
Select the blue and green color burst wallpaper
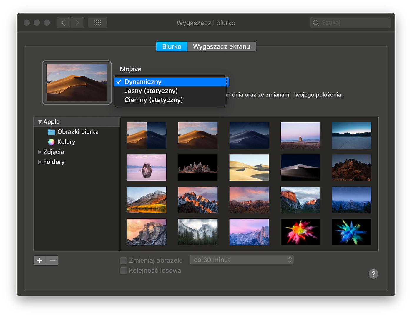pyautogui.click(x=351, y=232)
